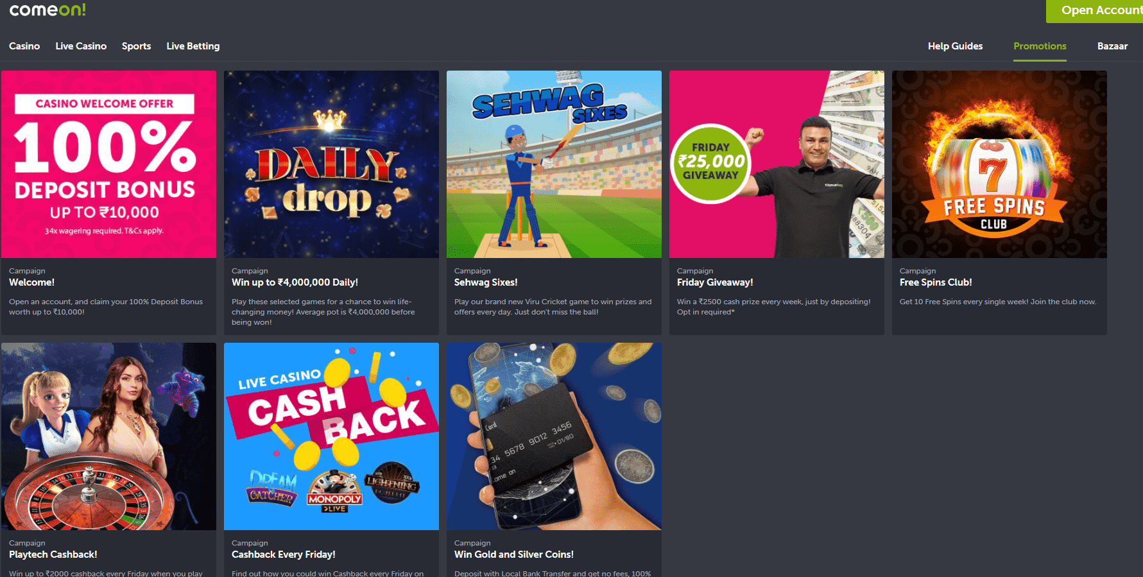Image resolution: width=1143 pixels, height=577 pixels.
Task: Select the Gold and Silver Coins image
Action: tap(554, 436)
